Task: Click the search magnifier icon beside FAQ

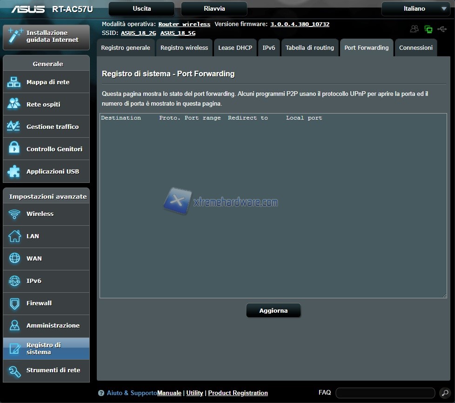Action: click(444, 393)
